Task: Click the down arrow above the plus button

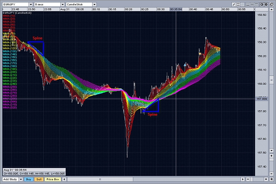Action: (x=272, y=150)
